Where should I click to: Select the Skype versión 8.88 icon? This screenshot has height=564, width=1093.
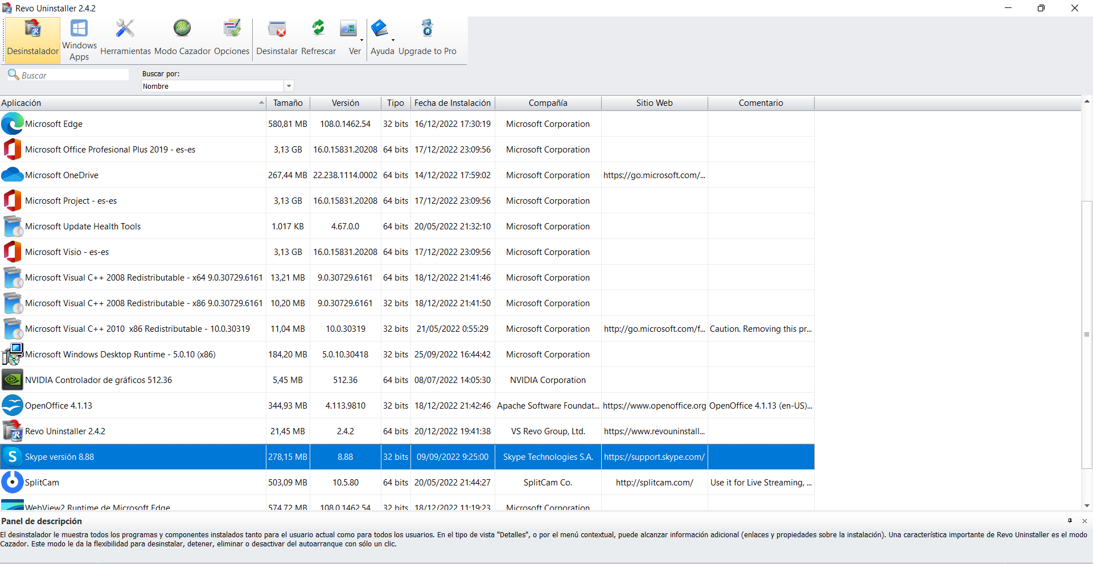[13, 456]
